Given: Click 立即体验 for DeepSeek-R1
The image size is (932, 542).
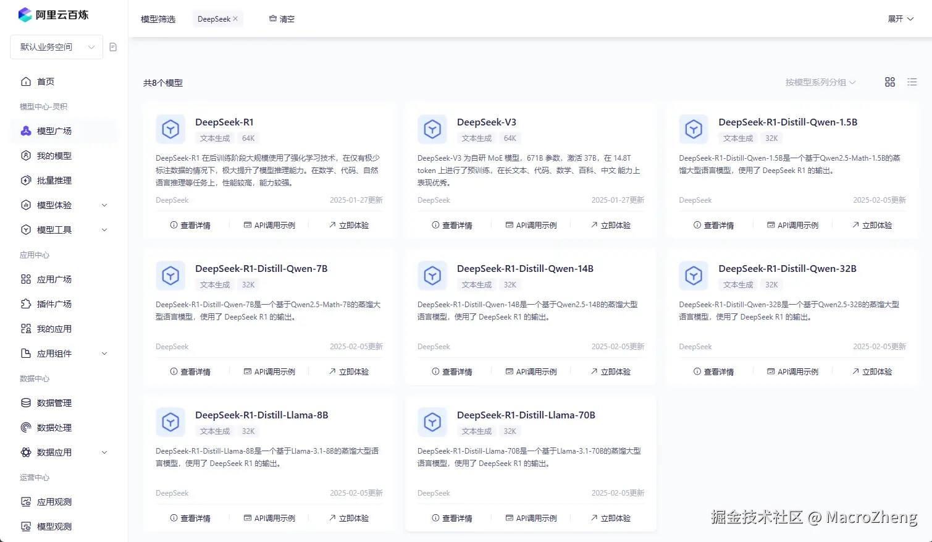Looking at the screenshot, I should (349, 226).
